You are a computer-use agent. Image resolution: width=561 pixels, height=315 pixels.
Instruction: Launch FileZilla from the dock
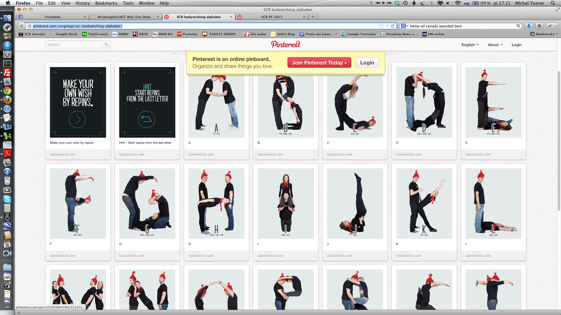[7, 73]
